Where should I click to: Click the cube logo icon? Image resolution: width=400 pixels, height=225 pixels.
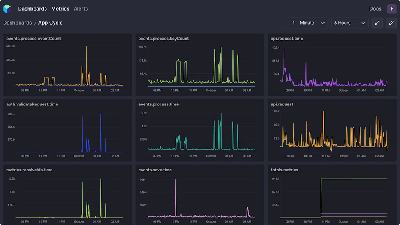7,8
